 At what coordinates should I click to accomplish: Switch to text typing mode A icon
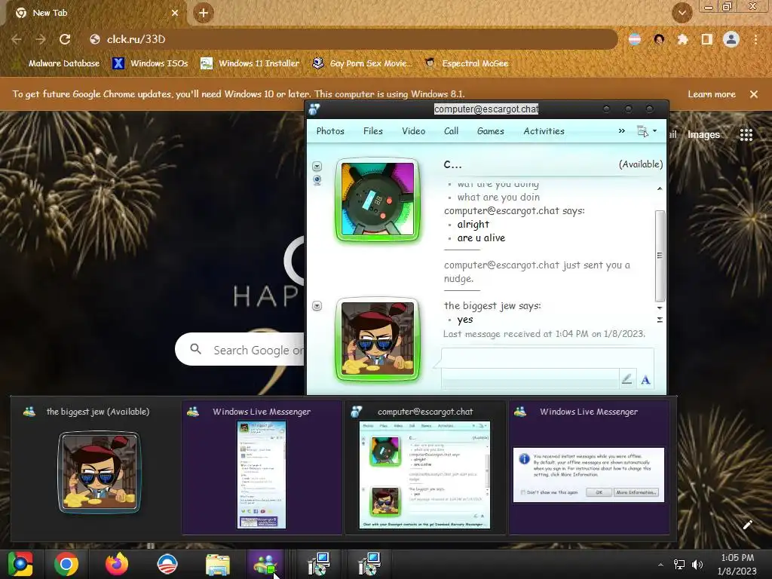645,380
